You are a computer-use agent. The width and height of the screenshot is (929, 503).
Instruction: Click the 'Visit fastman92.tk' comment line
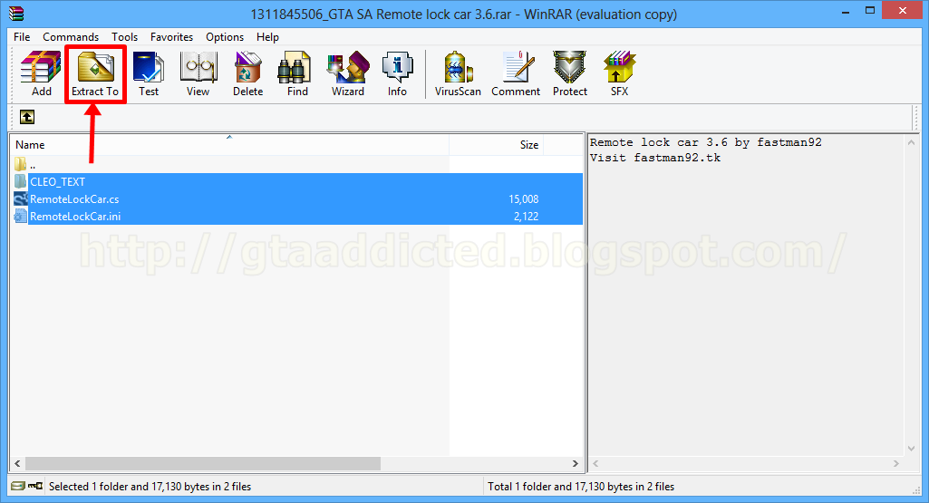point(655,158)
